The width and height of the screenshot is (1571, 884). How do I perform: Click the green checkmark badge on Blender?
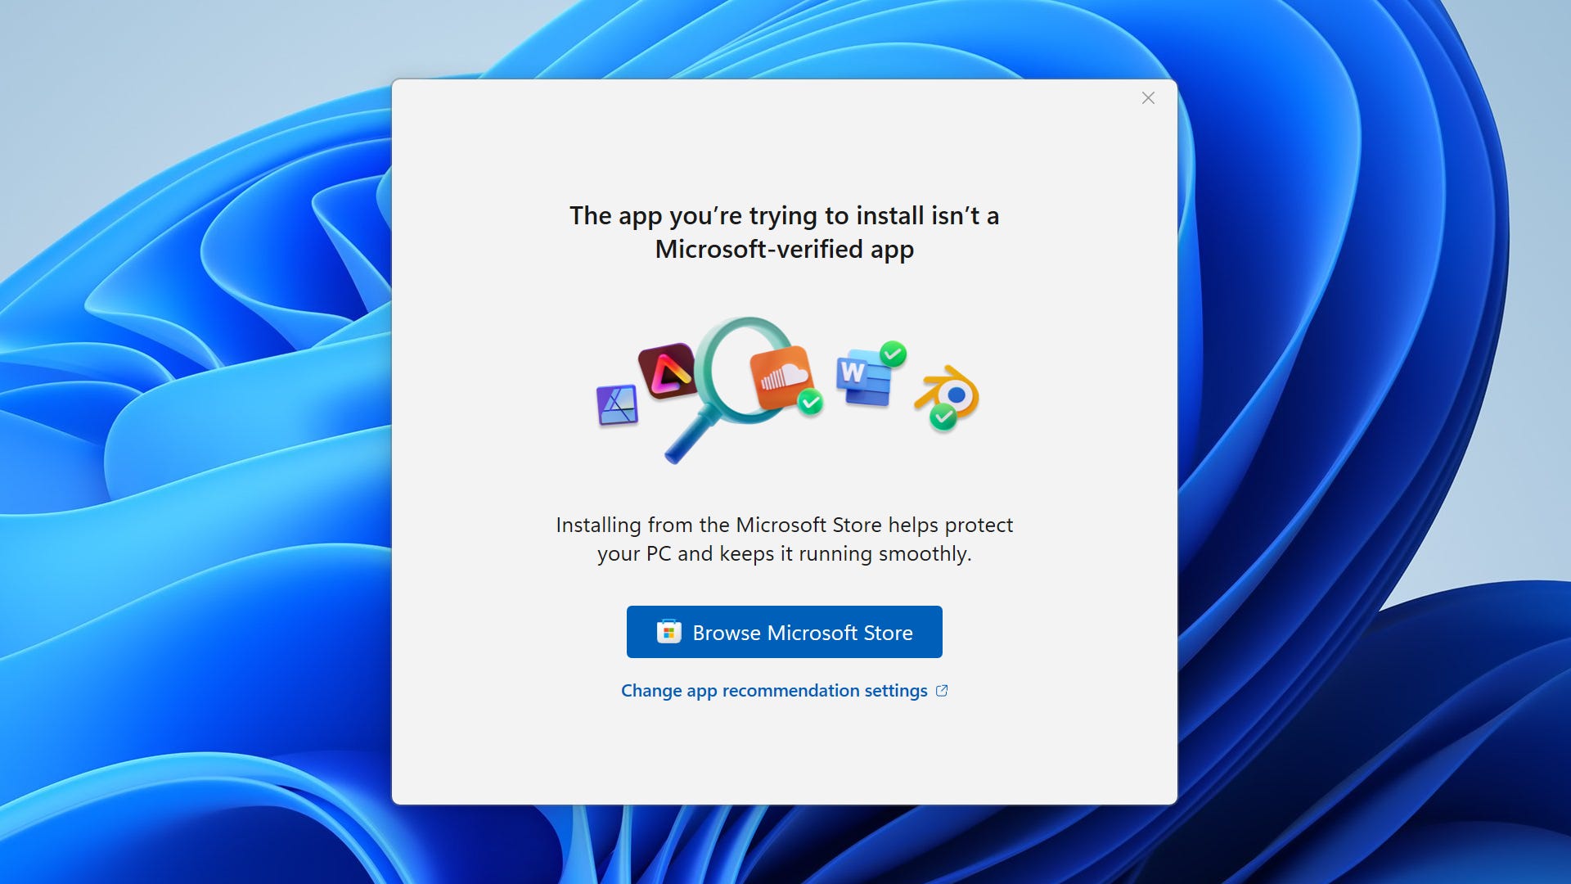[943, 417]
